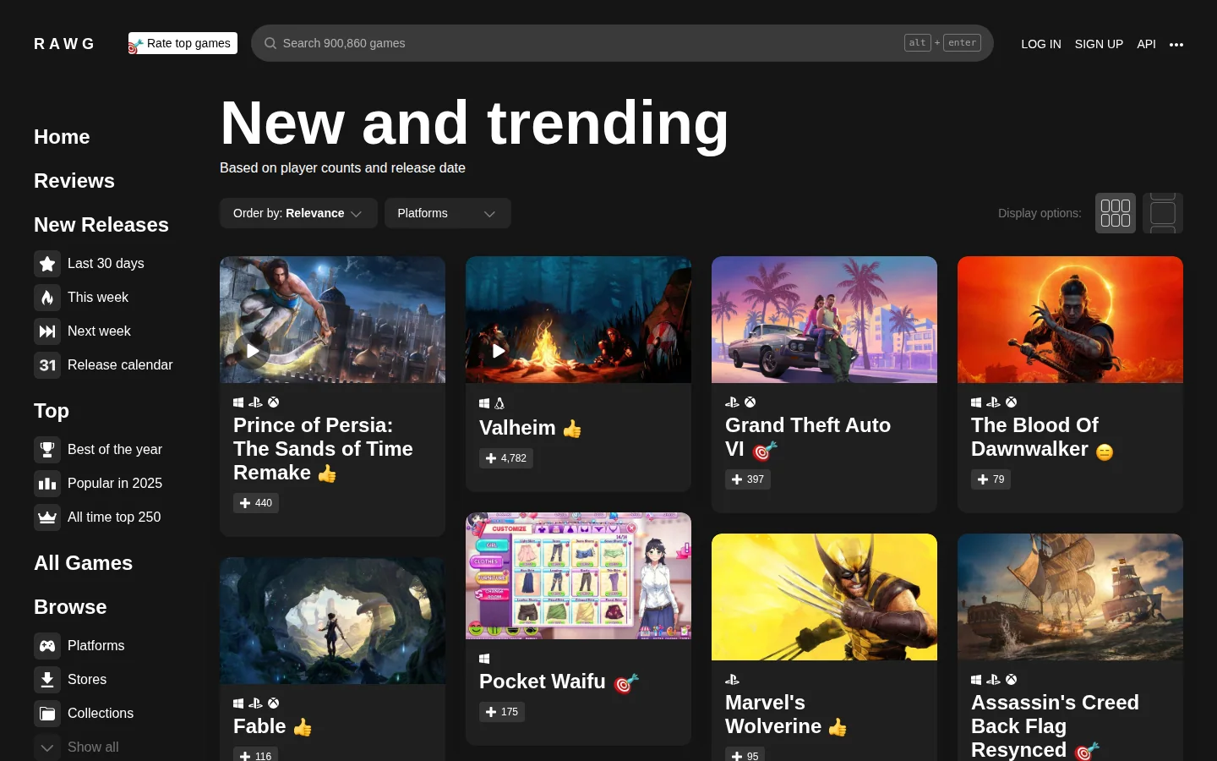Click LOG IN in the header

coord(1041,44)
